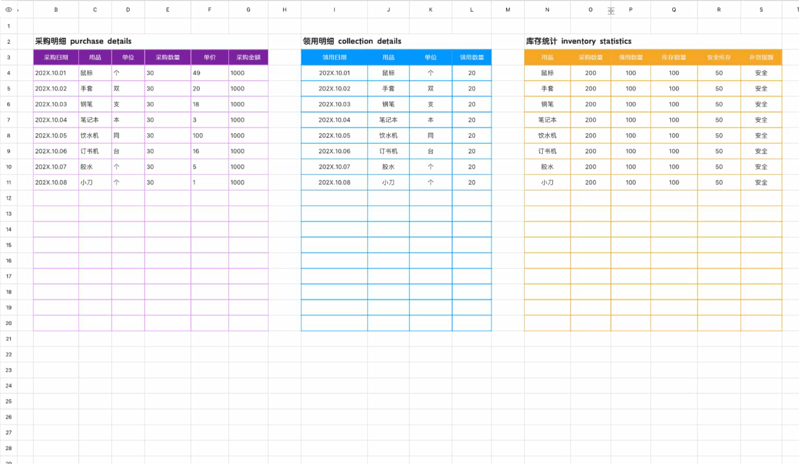This screenshot has width=799, height=464.
Task: Click empty date cell in collection table row 12
Action: (334, 198)
